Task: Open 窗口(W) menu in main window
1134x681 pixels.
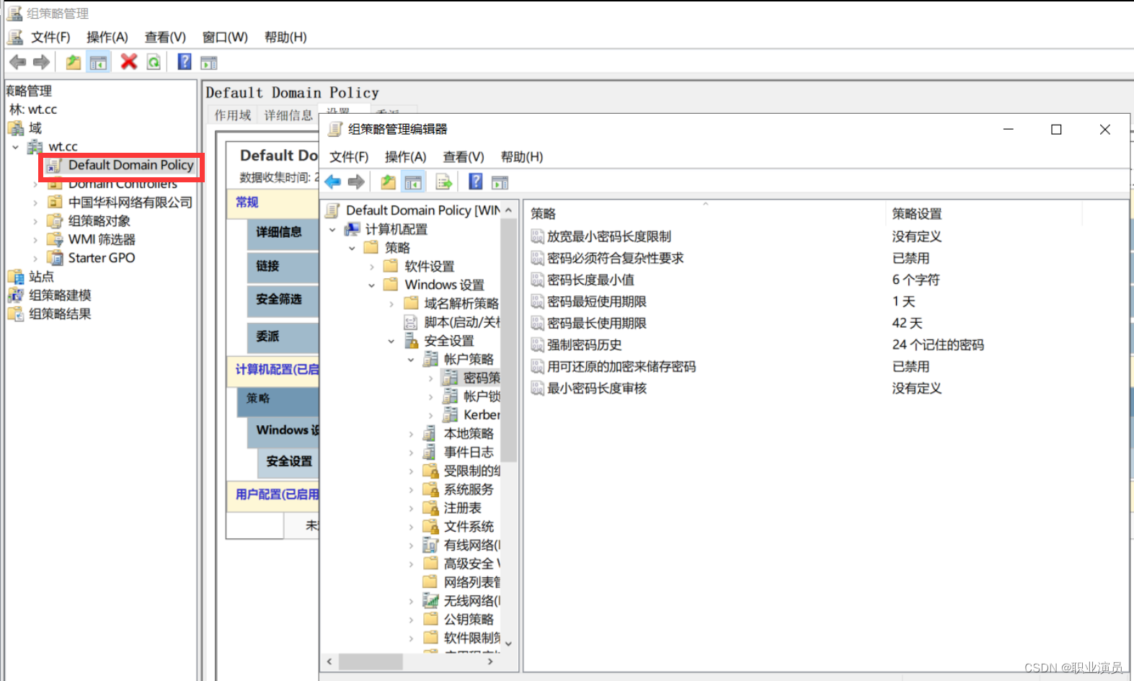Action: [x=225, y=37]
